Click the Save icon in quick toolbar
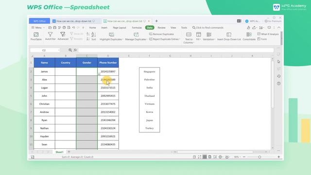Screen dimensions: 311x175 [x=55, y=28]
